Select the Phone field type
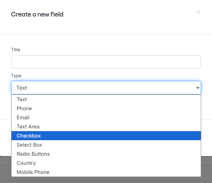The height and width of the screenshot is (183, 212). tap(106, 109)
